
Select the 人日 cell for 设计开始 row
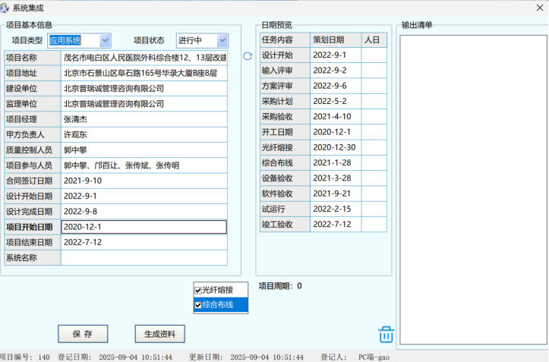point(374,55)
